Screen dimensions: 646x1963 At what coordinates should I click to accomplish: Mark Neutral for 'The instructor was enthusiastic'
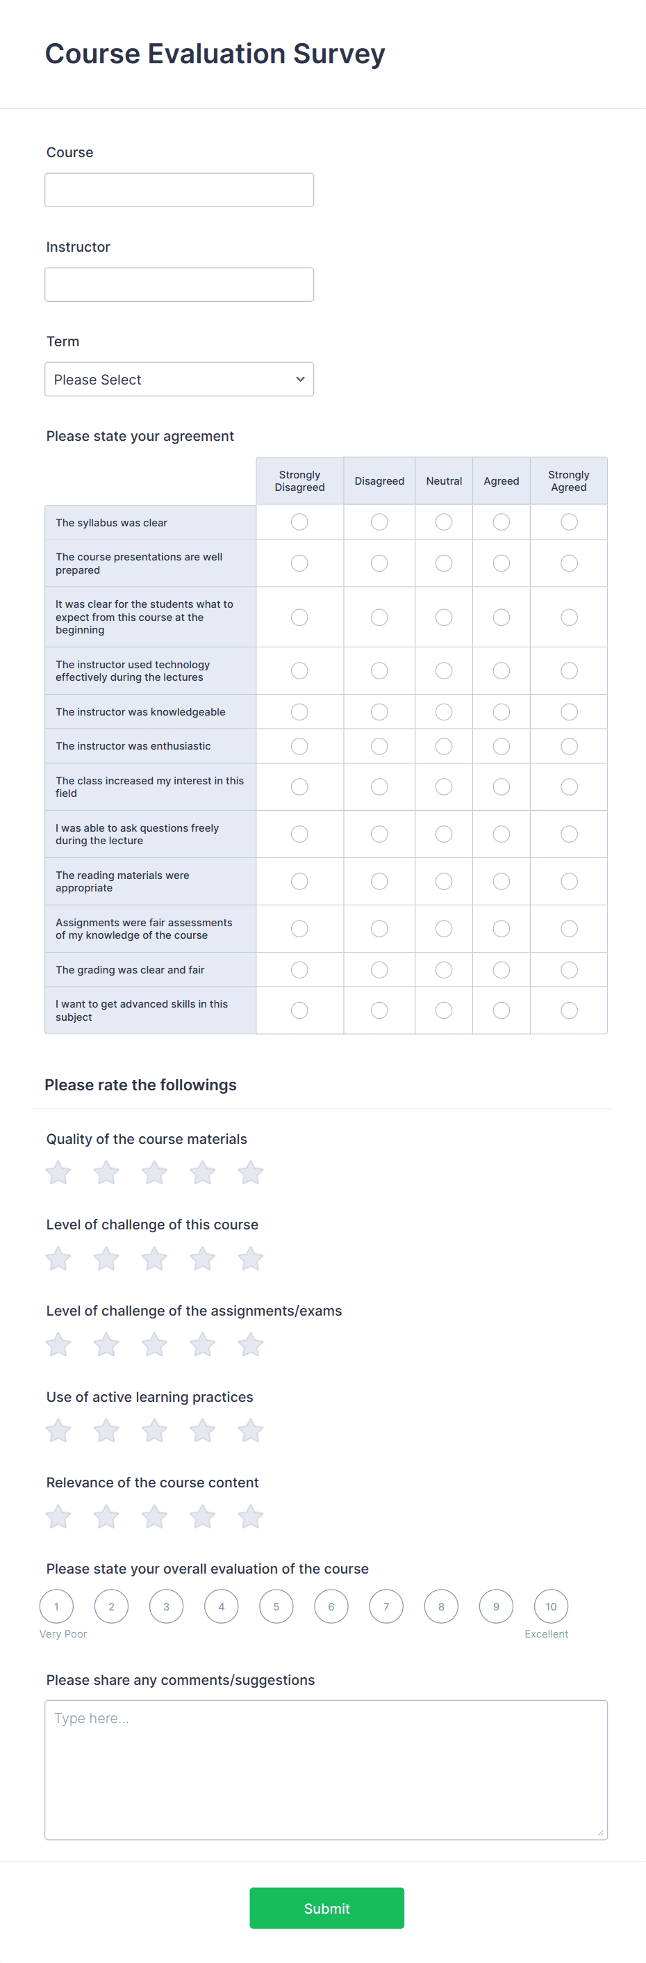444,746
